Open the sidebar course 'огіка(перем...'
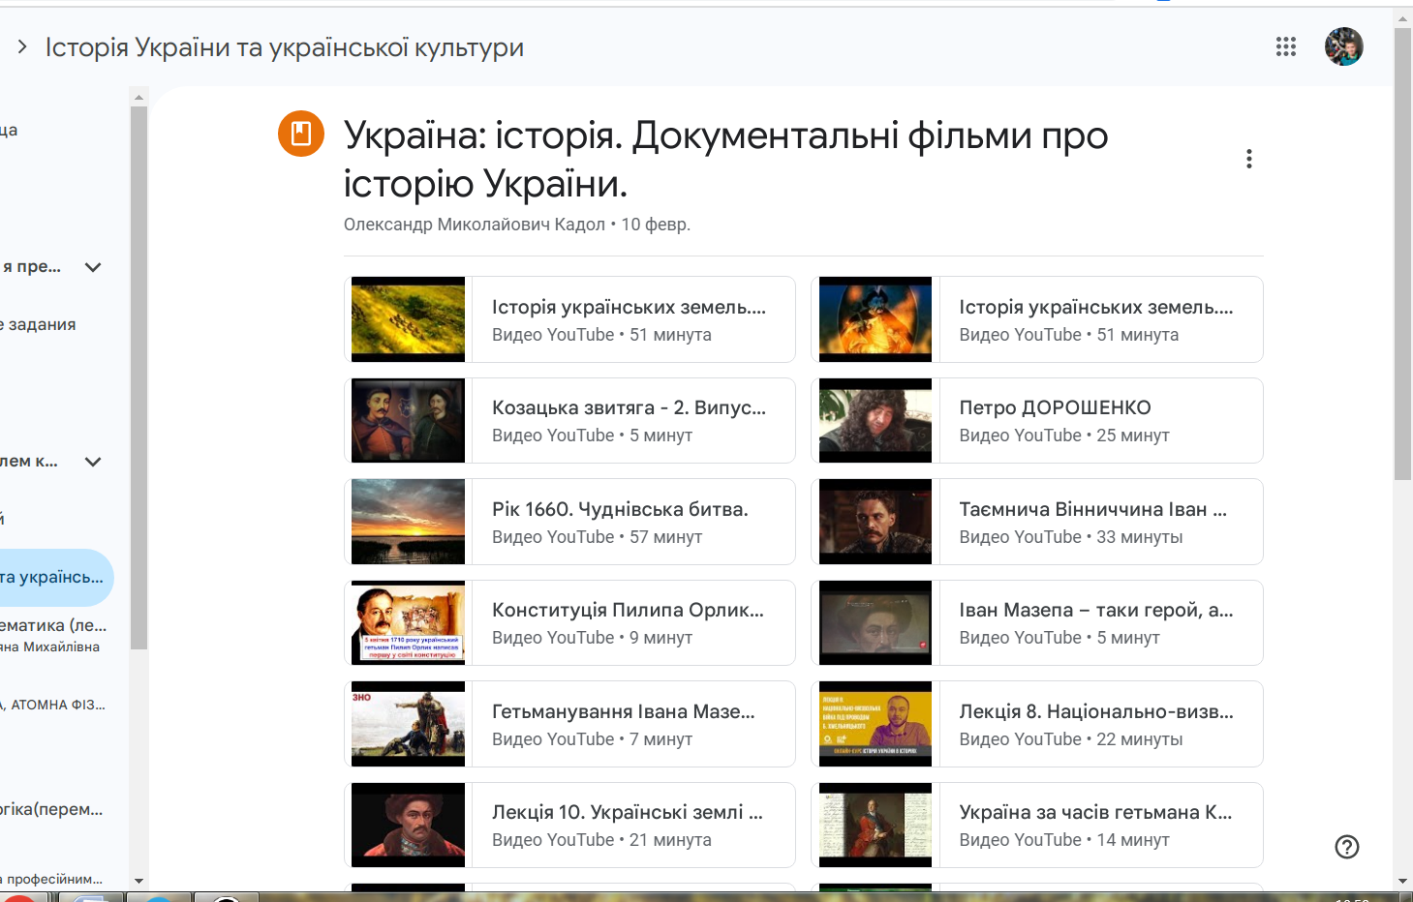Image resolution: width=1413 pixels, height=902 pixels. coord(51,809)
